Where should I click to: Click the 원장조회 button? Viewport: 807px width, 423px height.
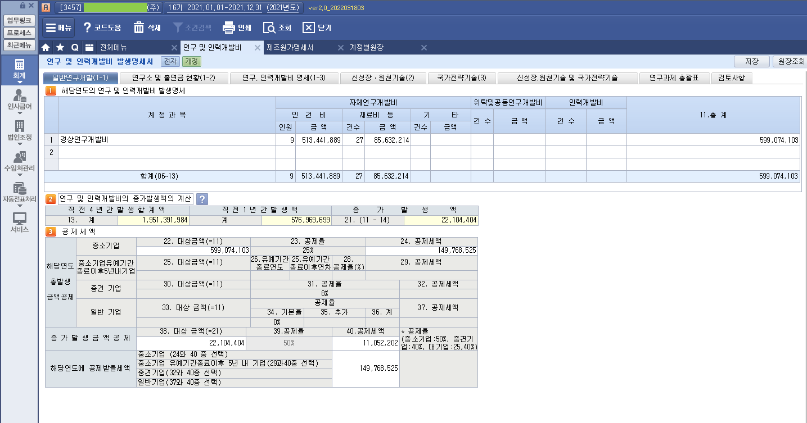click(x=790, y=61)
